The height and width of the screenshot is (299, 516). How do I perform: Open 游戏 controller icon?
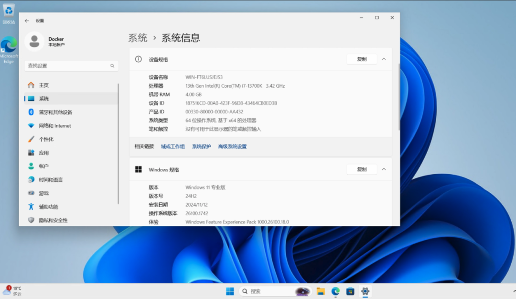click(31, 193)
